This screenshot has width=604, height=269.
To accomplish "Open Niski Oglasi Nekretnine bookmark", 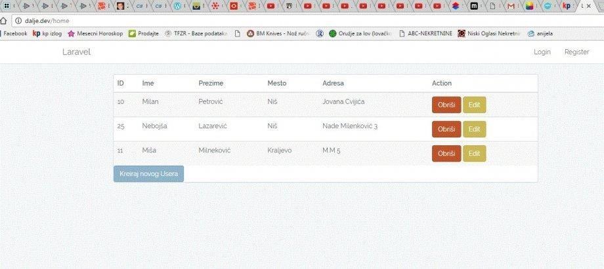I will 489,33.
